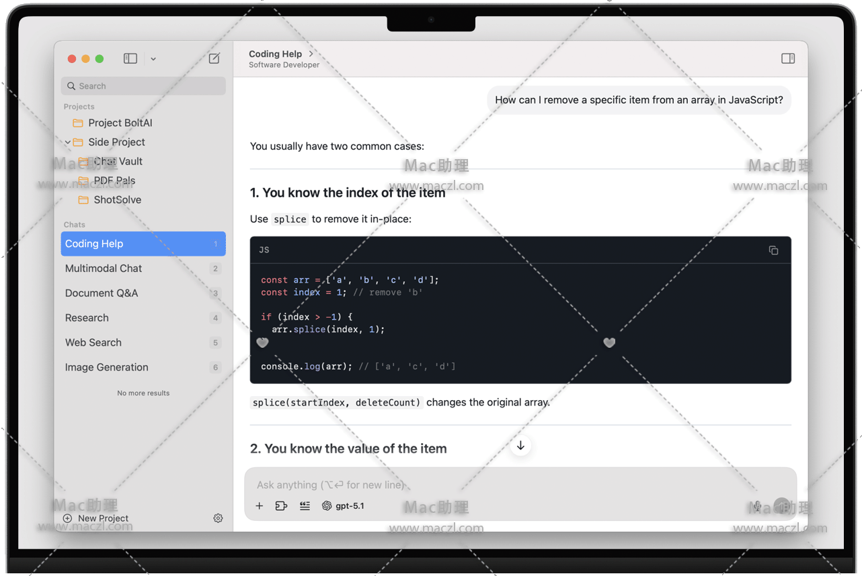
Task: Click the microphone voice input icon
Action: (x=757, y=506)
